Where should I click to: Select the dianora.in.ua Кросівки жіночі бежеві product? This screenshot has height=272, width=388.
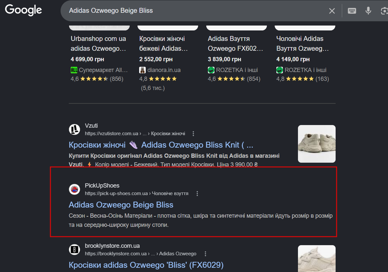click(x=164, y=44)
